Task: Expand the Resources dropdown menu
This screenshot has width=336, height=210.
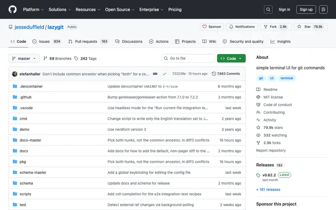Action: [88, 9]
